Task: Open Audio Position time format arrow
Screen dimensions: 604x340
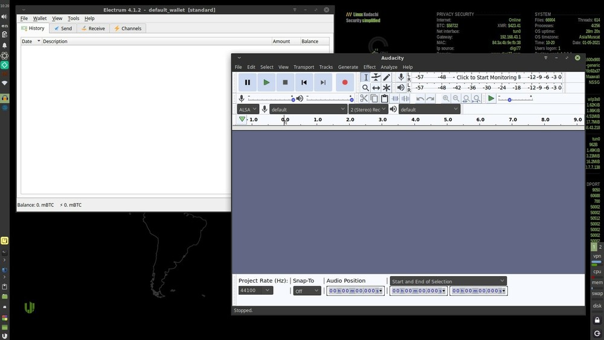Action: click(381, 290)
